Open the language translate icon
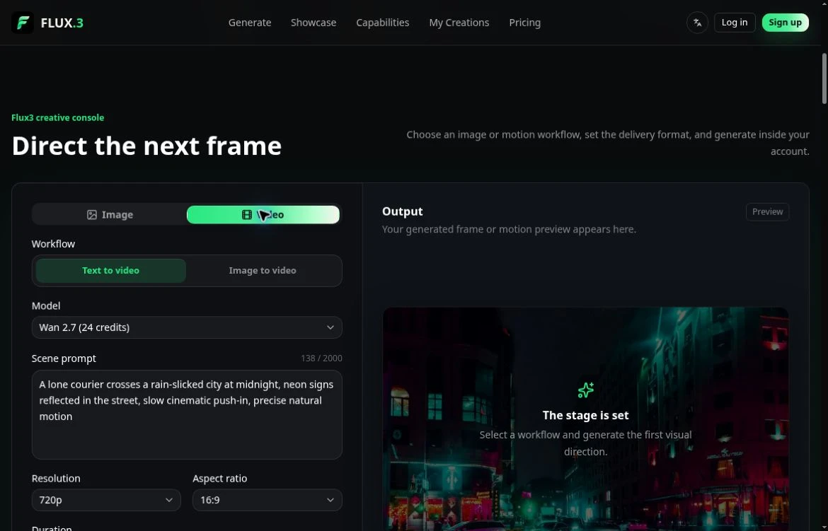Viewport: 828px width, 531px height. pyautogui.click(x=697, y=23)
